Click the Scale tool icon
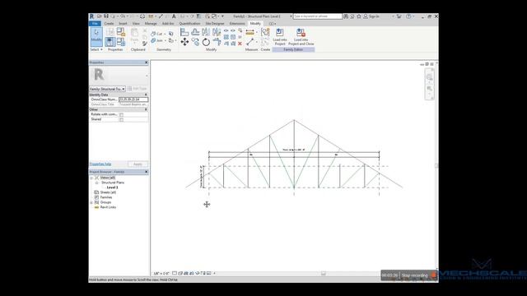This screenshot has width=527, height=296. coord(233,37)
